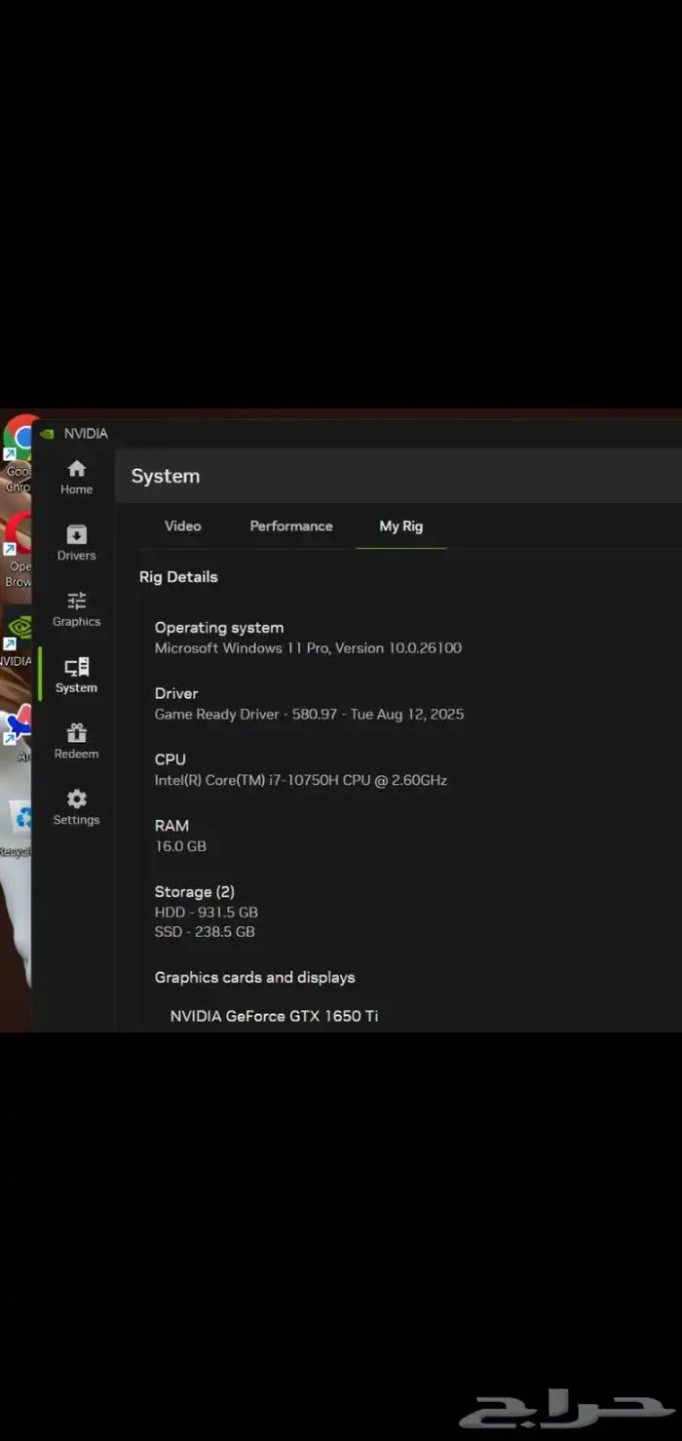The height and width of the screenshot is (1441, 682).
Task: Click 'Graphics cards and displays' heading
Action: pos(254,978)
